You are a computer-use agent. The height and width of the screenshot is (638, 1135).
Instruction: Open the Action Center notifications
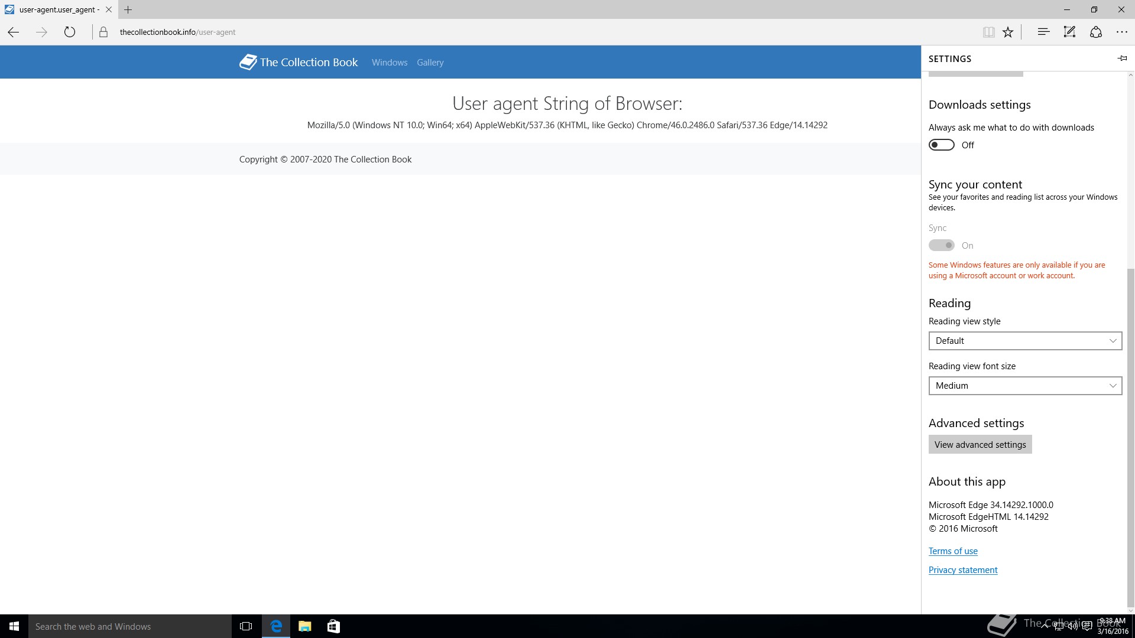(x=1087, y=626)
